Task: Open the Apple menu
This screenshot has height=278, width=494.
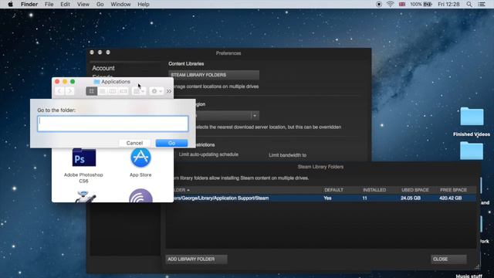Action: pyautogui.click(x=10, y=5)
